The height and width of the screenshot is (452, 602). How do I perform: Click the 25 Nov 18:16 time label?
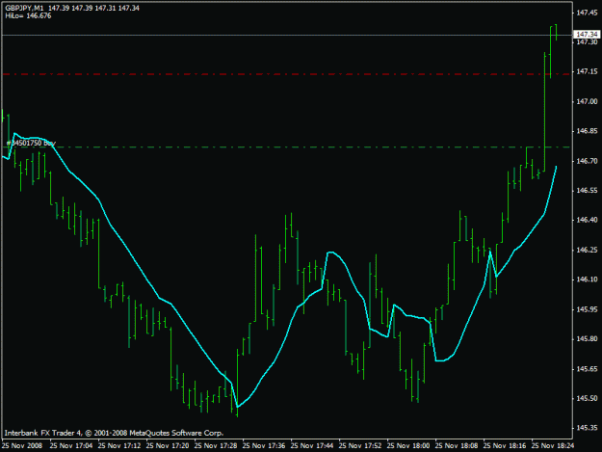click(505, 446)
